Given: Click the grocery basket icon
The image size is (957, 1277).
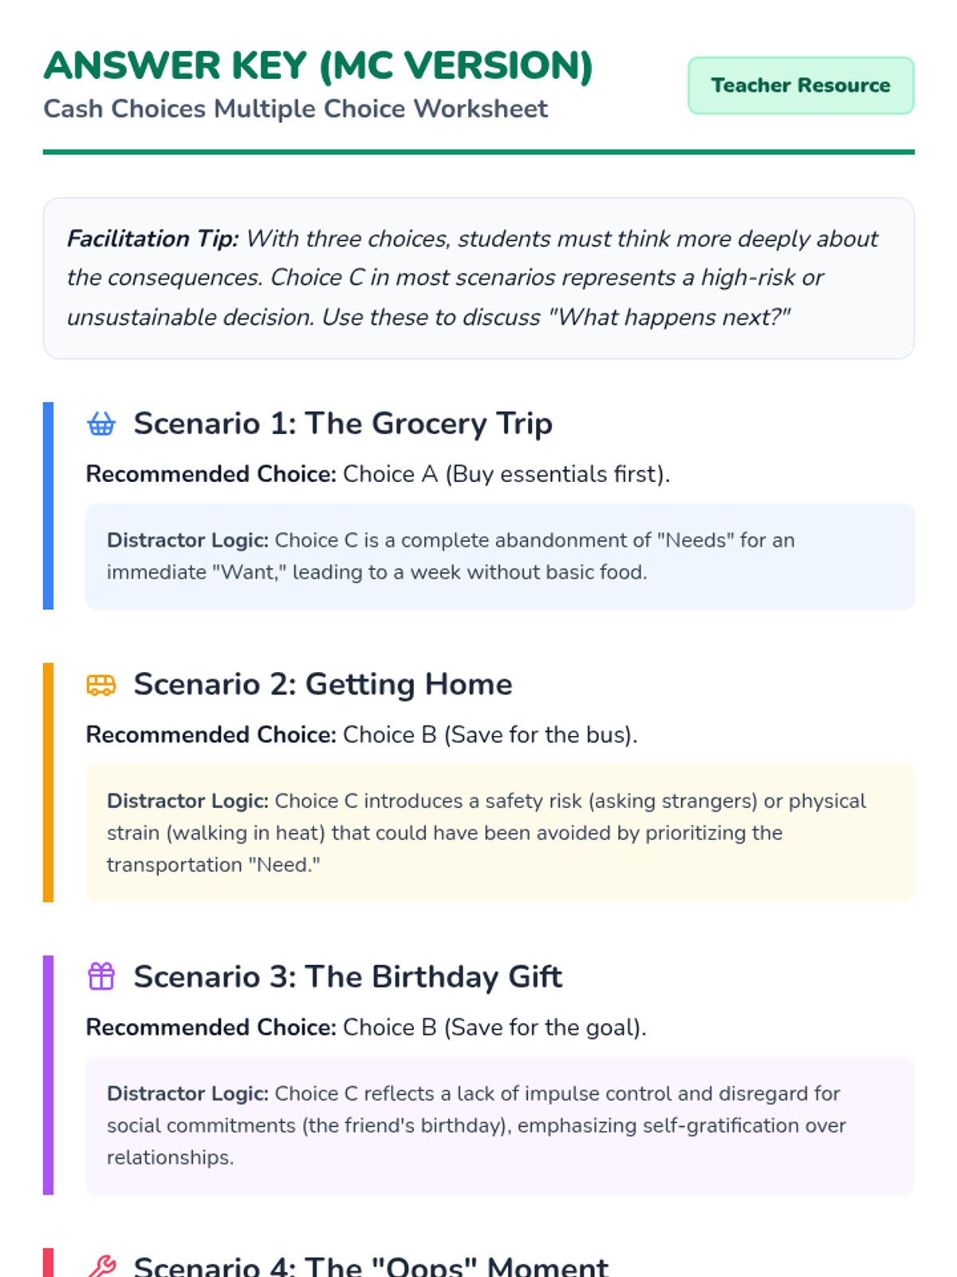Looking at the screenshot, I should (101, 424).
